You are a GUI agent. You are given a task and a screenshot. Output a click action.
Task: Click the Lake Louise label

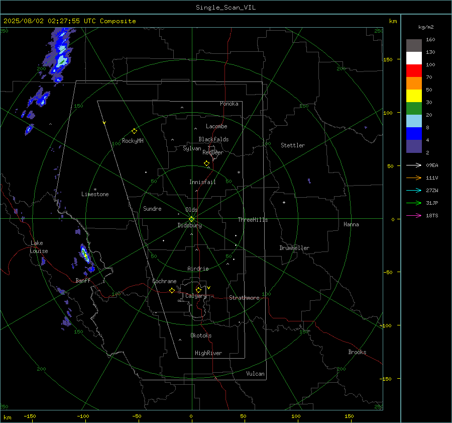tap(39, 247)
